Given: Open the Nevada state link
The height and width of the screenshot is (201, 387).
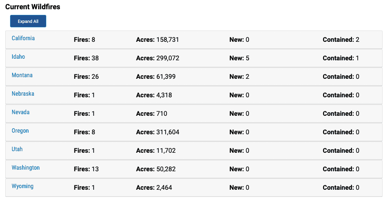Looking at the screenshot, I should tap(21, 112).
